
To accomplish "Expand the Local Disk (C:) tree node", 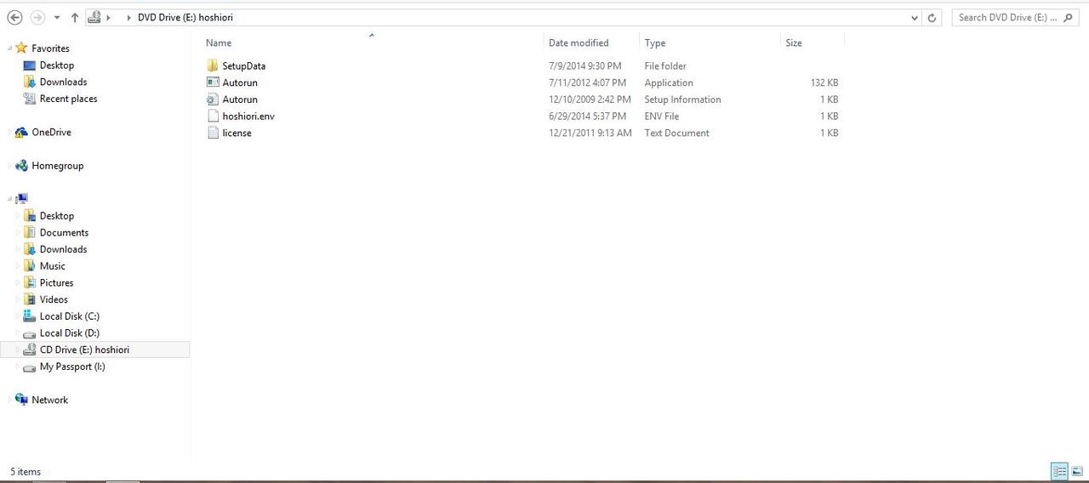I will pyautogui.click(x=18, y=316).
